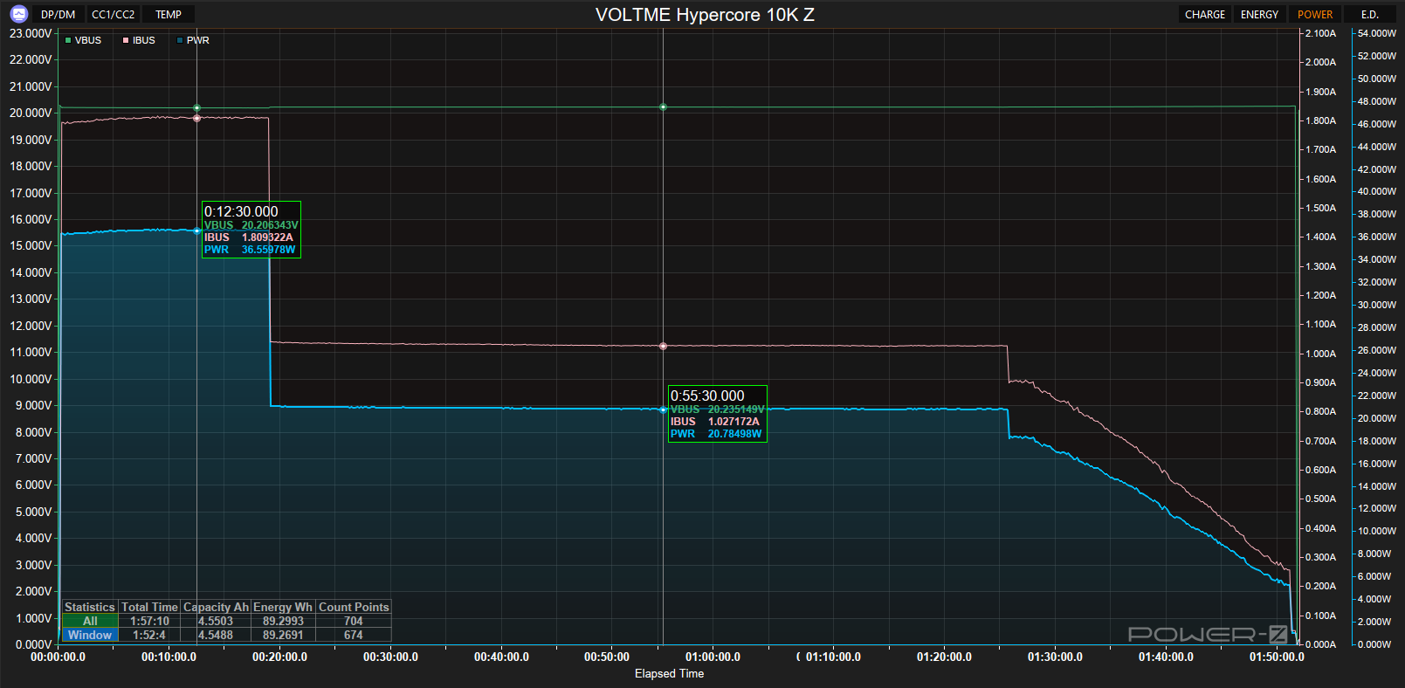Click the 2.100A current axis label

[x=1320, y=33]
